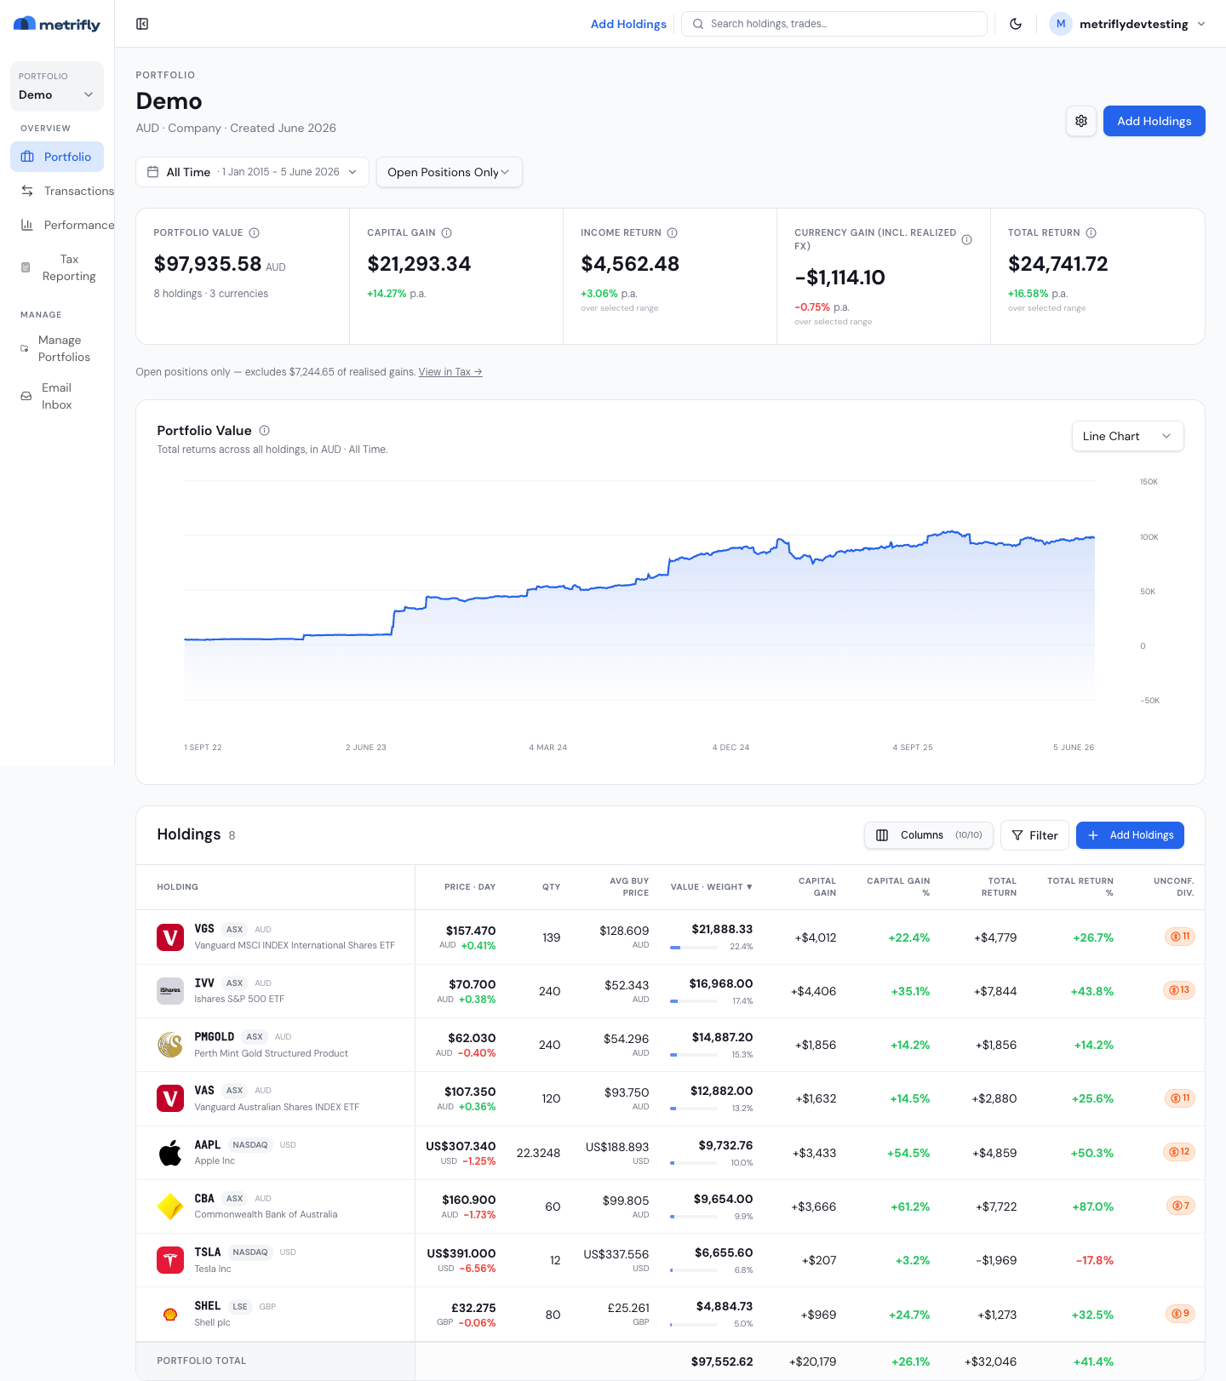
Task: Open Tax Reporting in sidebar
Action: [x=57, y=267]
